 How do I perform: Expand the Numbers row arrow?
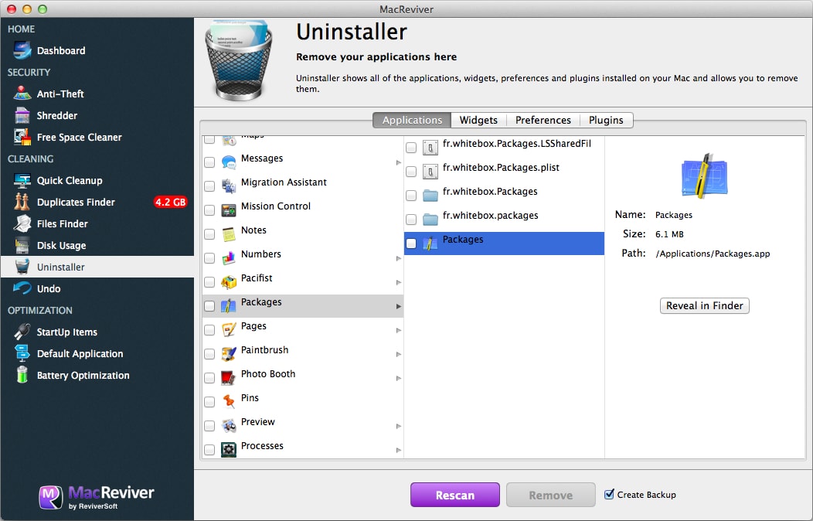point(398,259)
